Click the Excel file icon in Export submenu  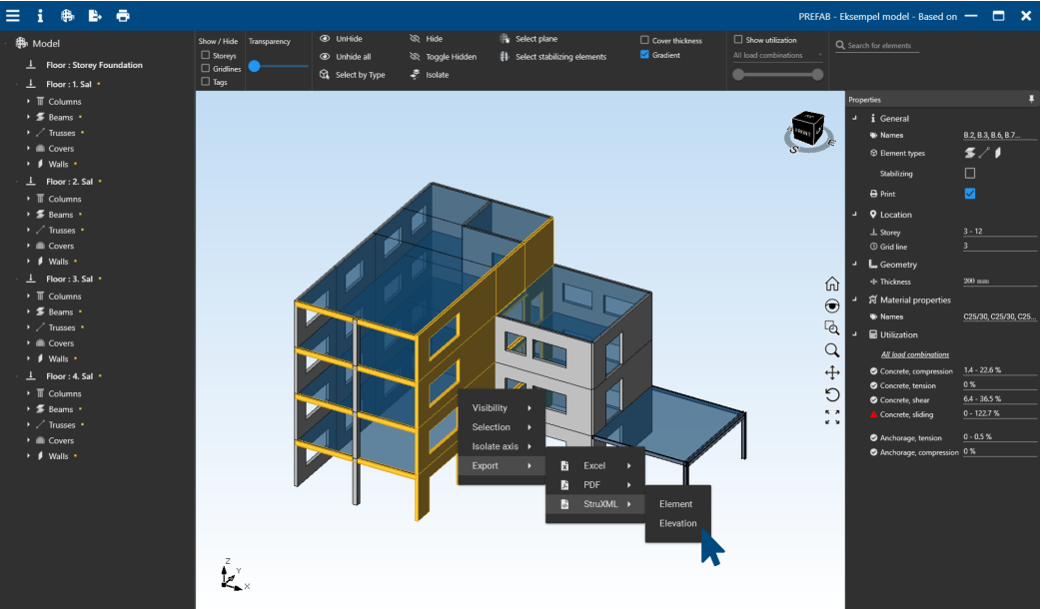click(564, 465)
